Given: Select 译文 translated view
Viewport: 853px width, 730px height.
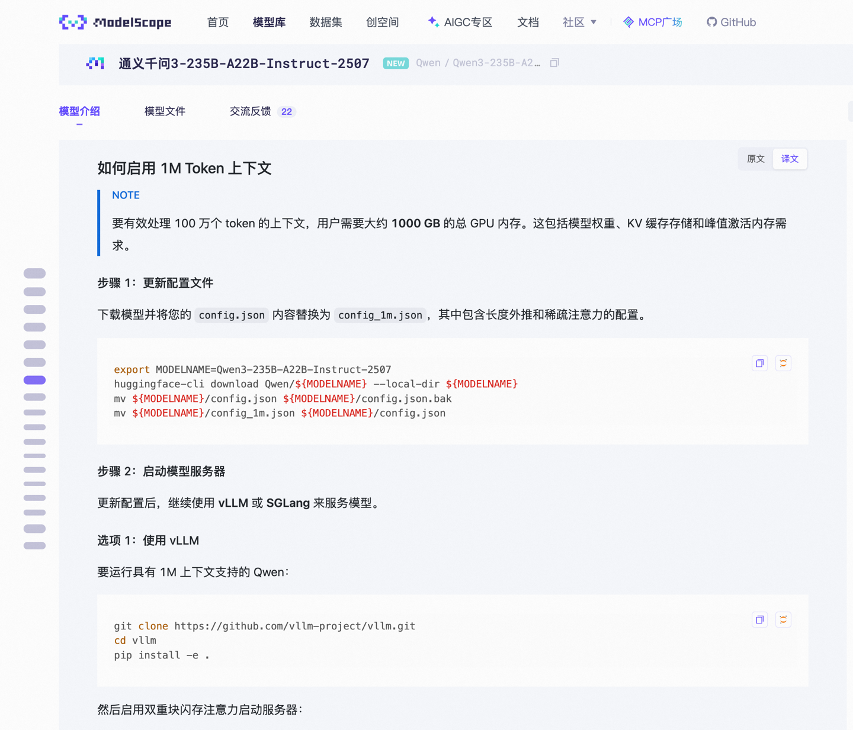Looking at the screenshot, I should [x=790, y=159].
